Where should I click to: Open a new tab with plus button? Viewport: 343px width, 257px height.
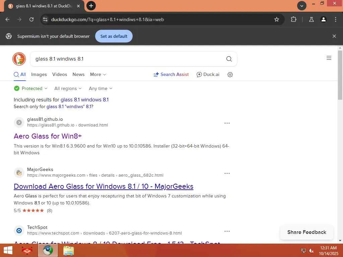tap(91, 6)
